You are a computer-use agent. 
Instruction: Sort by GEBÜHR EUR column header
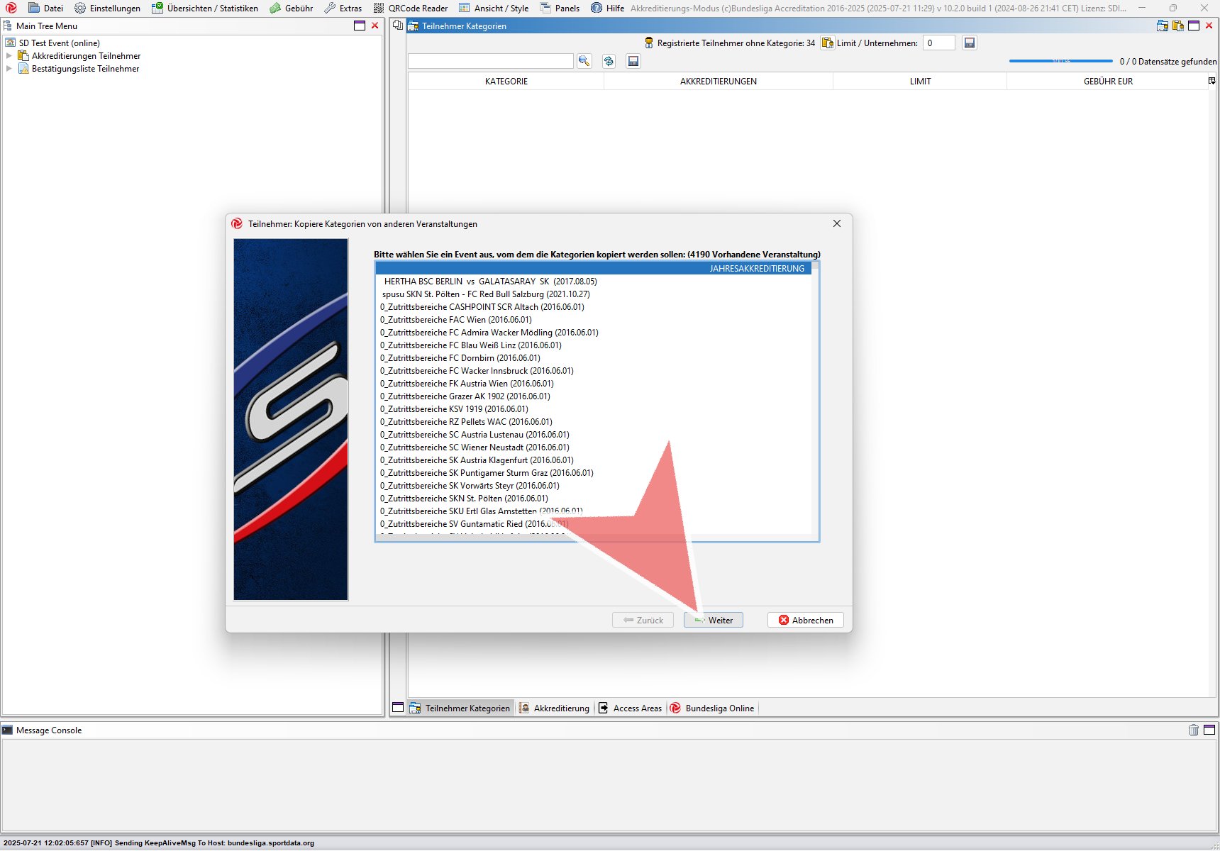pyautogui.click(x=1107, y=81)
